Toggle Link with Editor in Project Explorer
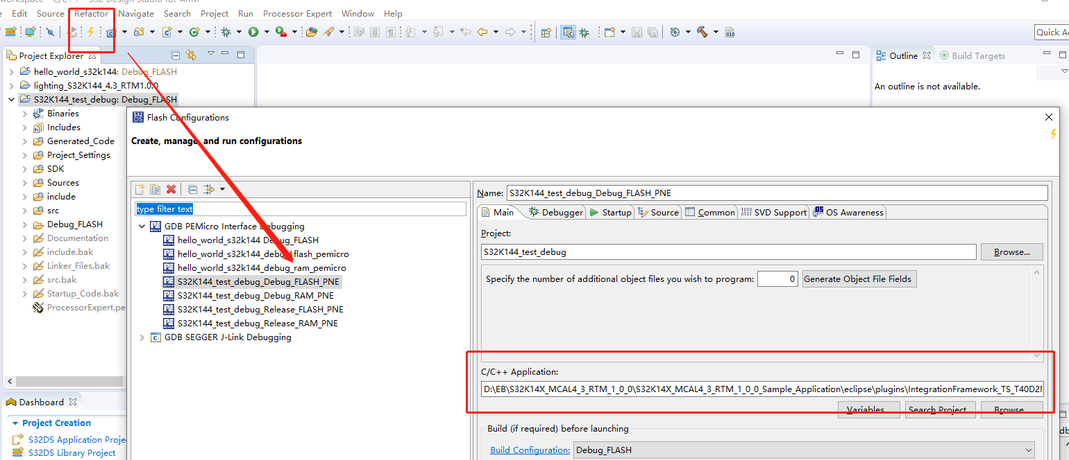The height and width of the screenshot is (460, 1069). click(x=191, y=55)
